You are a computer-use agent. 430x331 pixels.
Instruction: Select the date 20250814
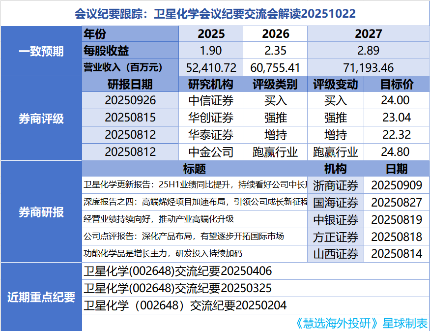tap(397, 254)
